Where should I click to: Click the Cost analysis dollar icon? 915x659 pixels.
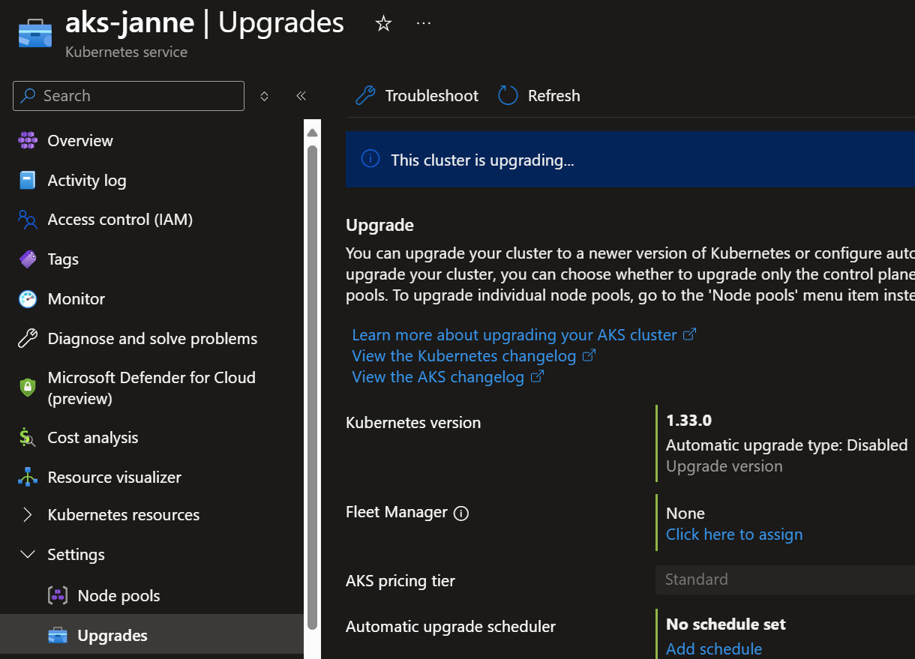(28, 437)
